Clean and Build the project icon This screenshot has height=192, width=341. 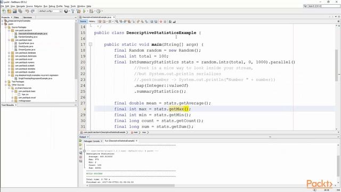[x=78, y=11]
